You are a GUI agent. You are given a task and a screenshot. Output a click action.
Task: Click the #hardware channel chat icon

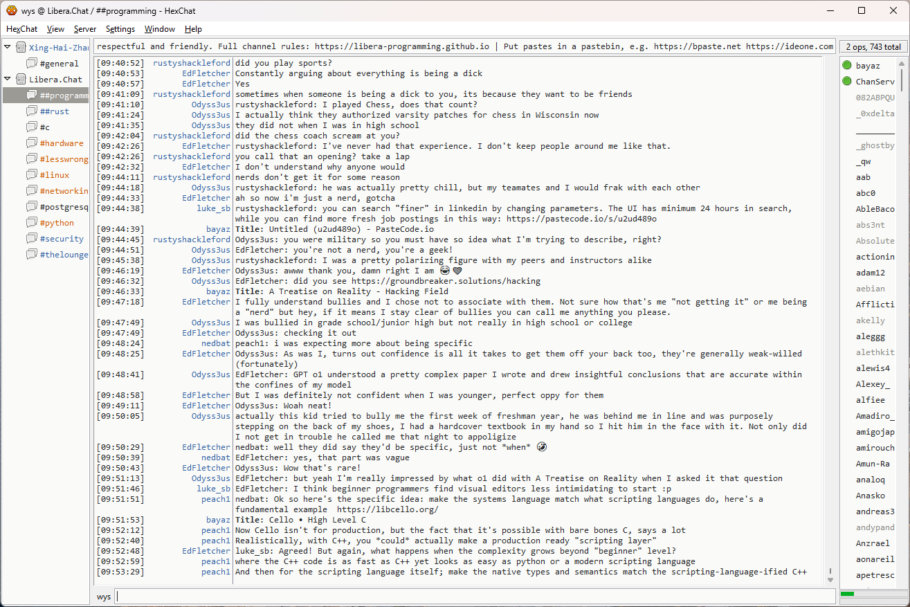(32, 143)
